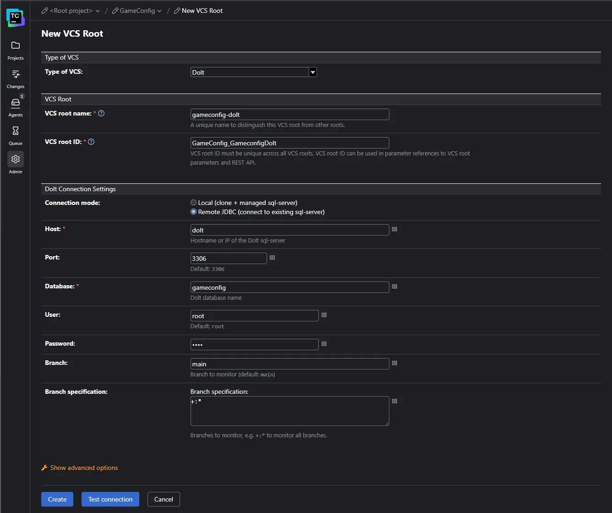This screenshot has width=612, height=513.
Task: Click parameter picker icon beside Database field
Action: [394, 287]
